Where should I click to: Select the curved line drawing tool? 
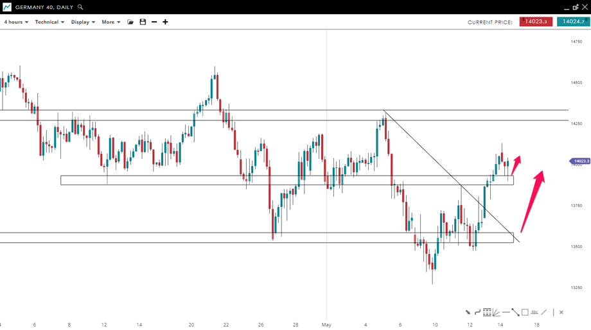click(477, 312)
